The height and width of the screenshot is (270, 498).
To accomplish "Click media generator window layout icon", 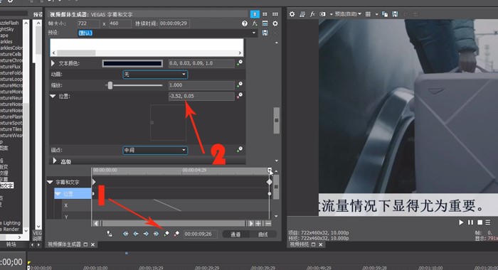I will (x=265, y=23).
